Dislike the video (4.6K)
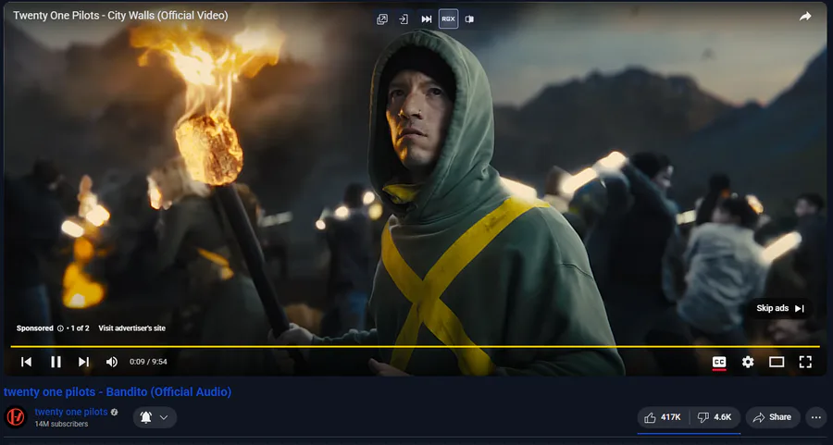The width and height of the screenshot is (833, 445). coord(715,417)
